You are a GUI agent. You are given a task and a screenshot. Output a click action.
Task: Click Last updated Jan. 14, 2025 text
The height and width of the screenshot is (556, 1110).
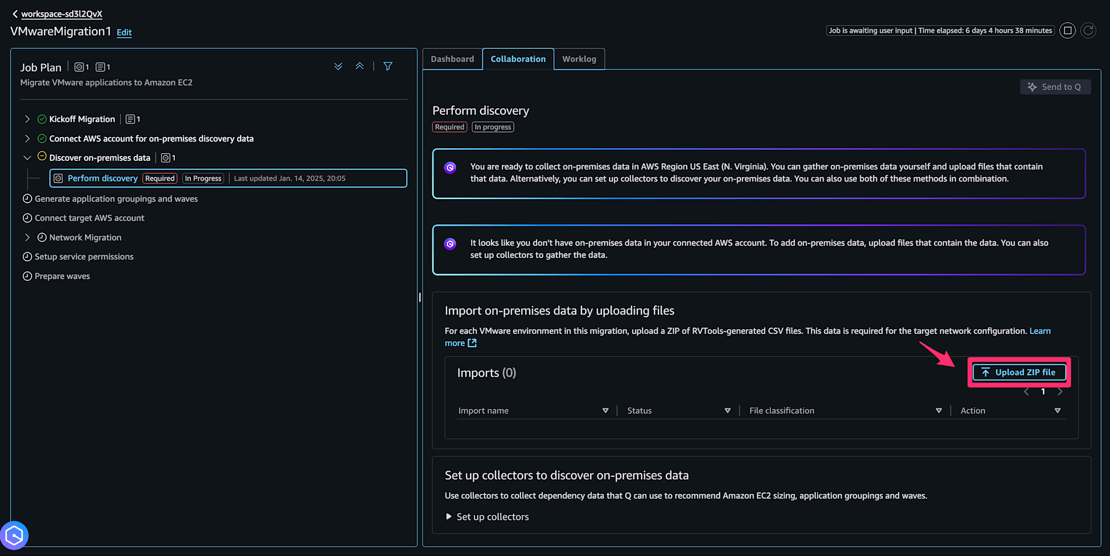pos(290,178)
